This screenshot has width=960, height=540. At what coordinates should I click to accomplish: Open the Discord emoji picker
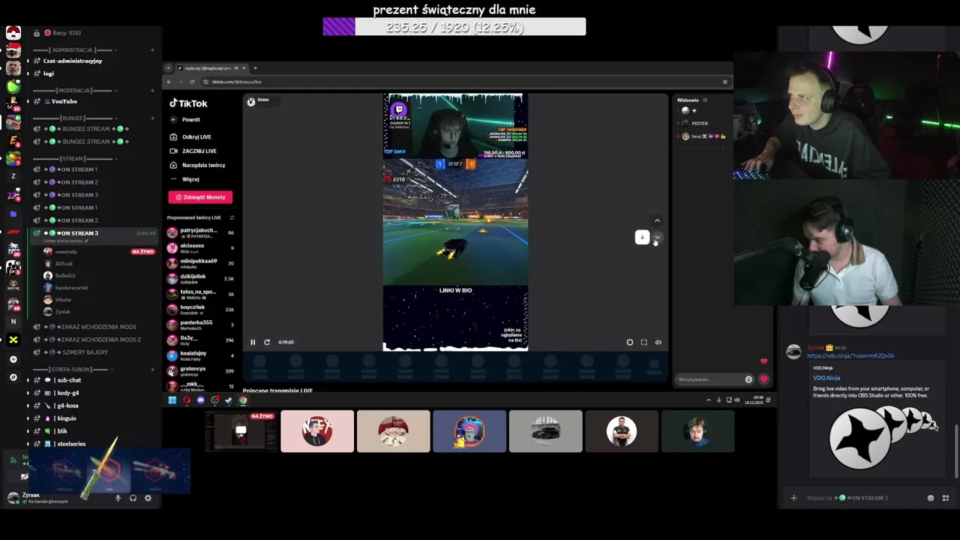click(x=931, y=498)
